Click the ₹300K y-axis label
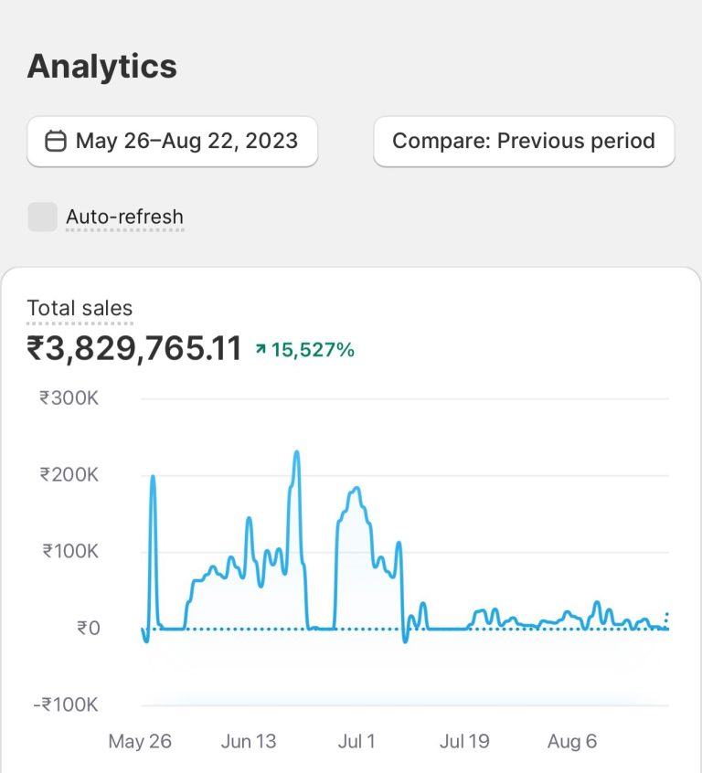The height and width of the screenshot is (773, 702). 69,398
